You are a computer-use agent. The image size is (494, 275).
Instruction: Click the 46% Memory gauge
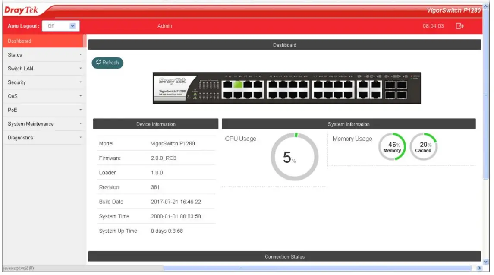coord(392,147)
